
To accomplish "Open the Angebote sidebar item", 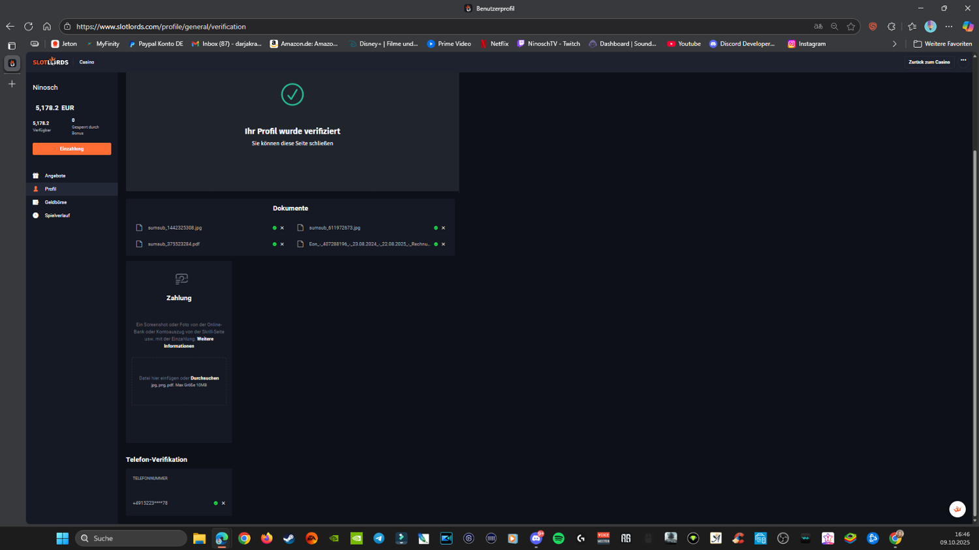I will coord(55,176).
